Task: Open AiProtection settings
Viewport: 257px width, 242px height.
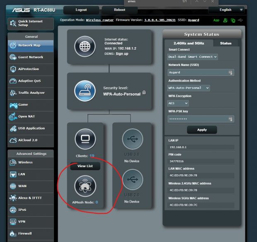Action: click(31, 69)
